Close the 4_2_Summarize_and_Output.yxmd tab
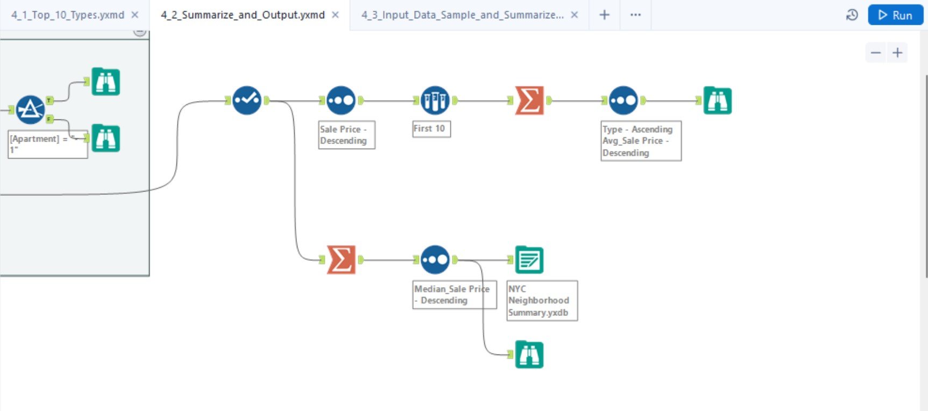928x411 pixels. 335,15
